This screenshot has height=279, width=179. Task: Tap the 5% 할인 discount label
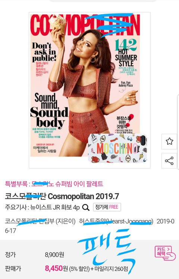coord(79,268)
